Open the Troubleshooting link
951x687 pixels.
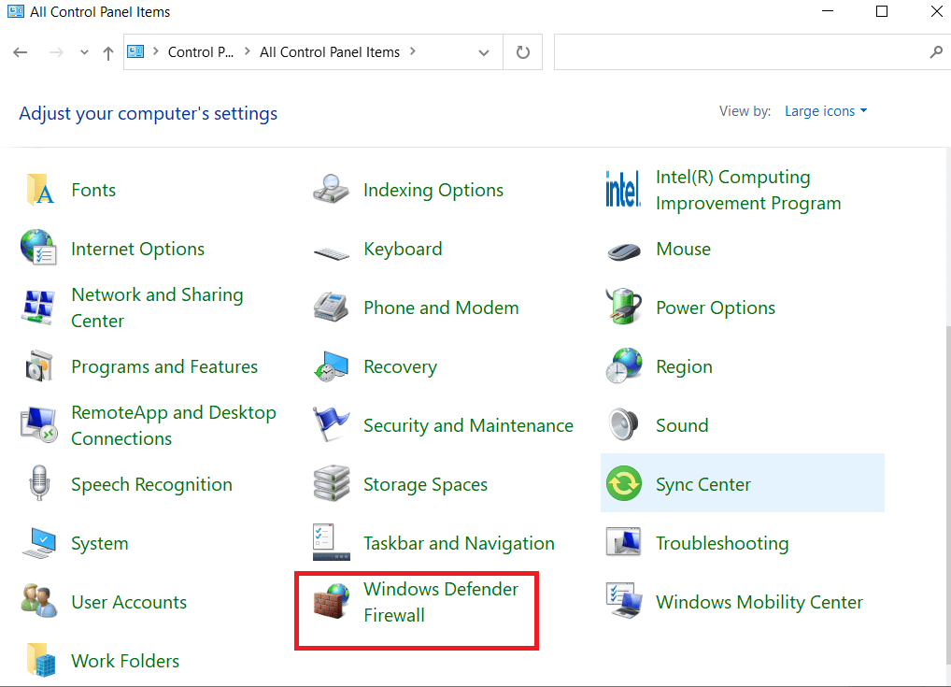(722, 543)
